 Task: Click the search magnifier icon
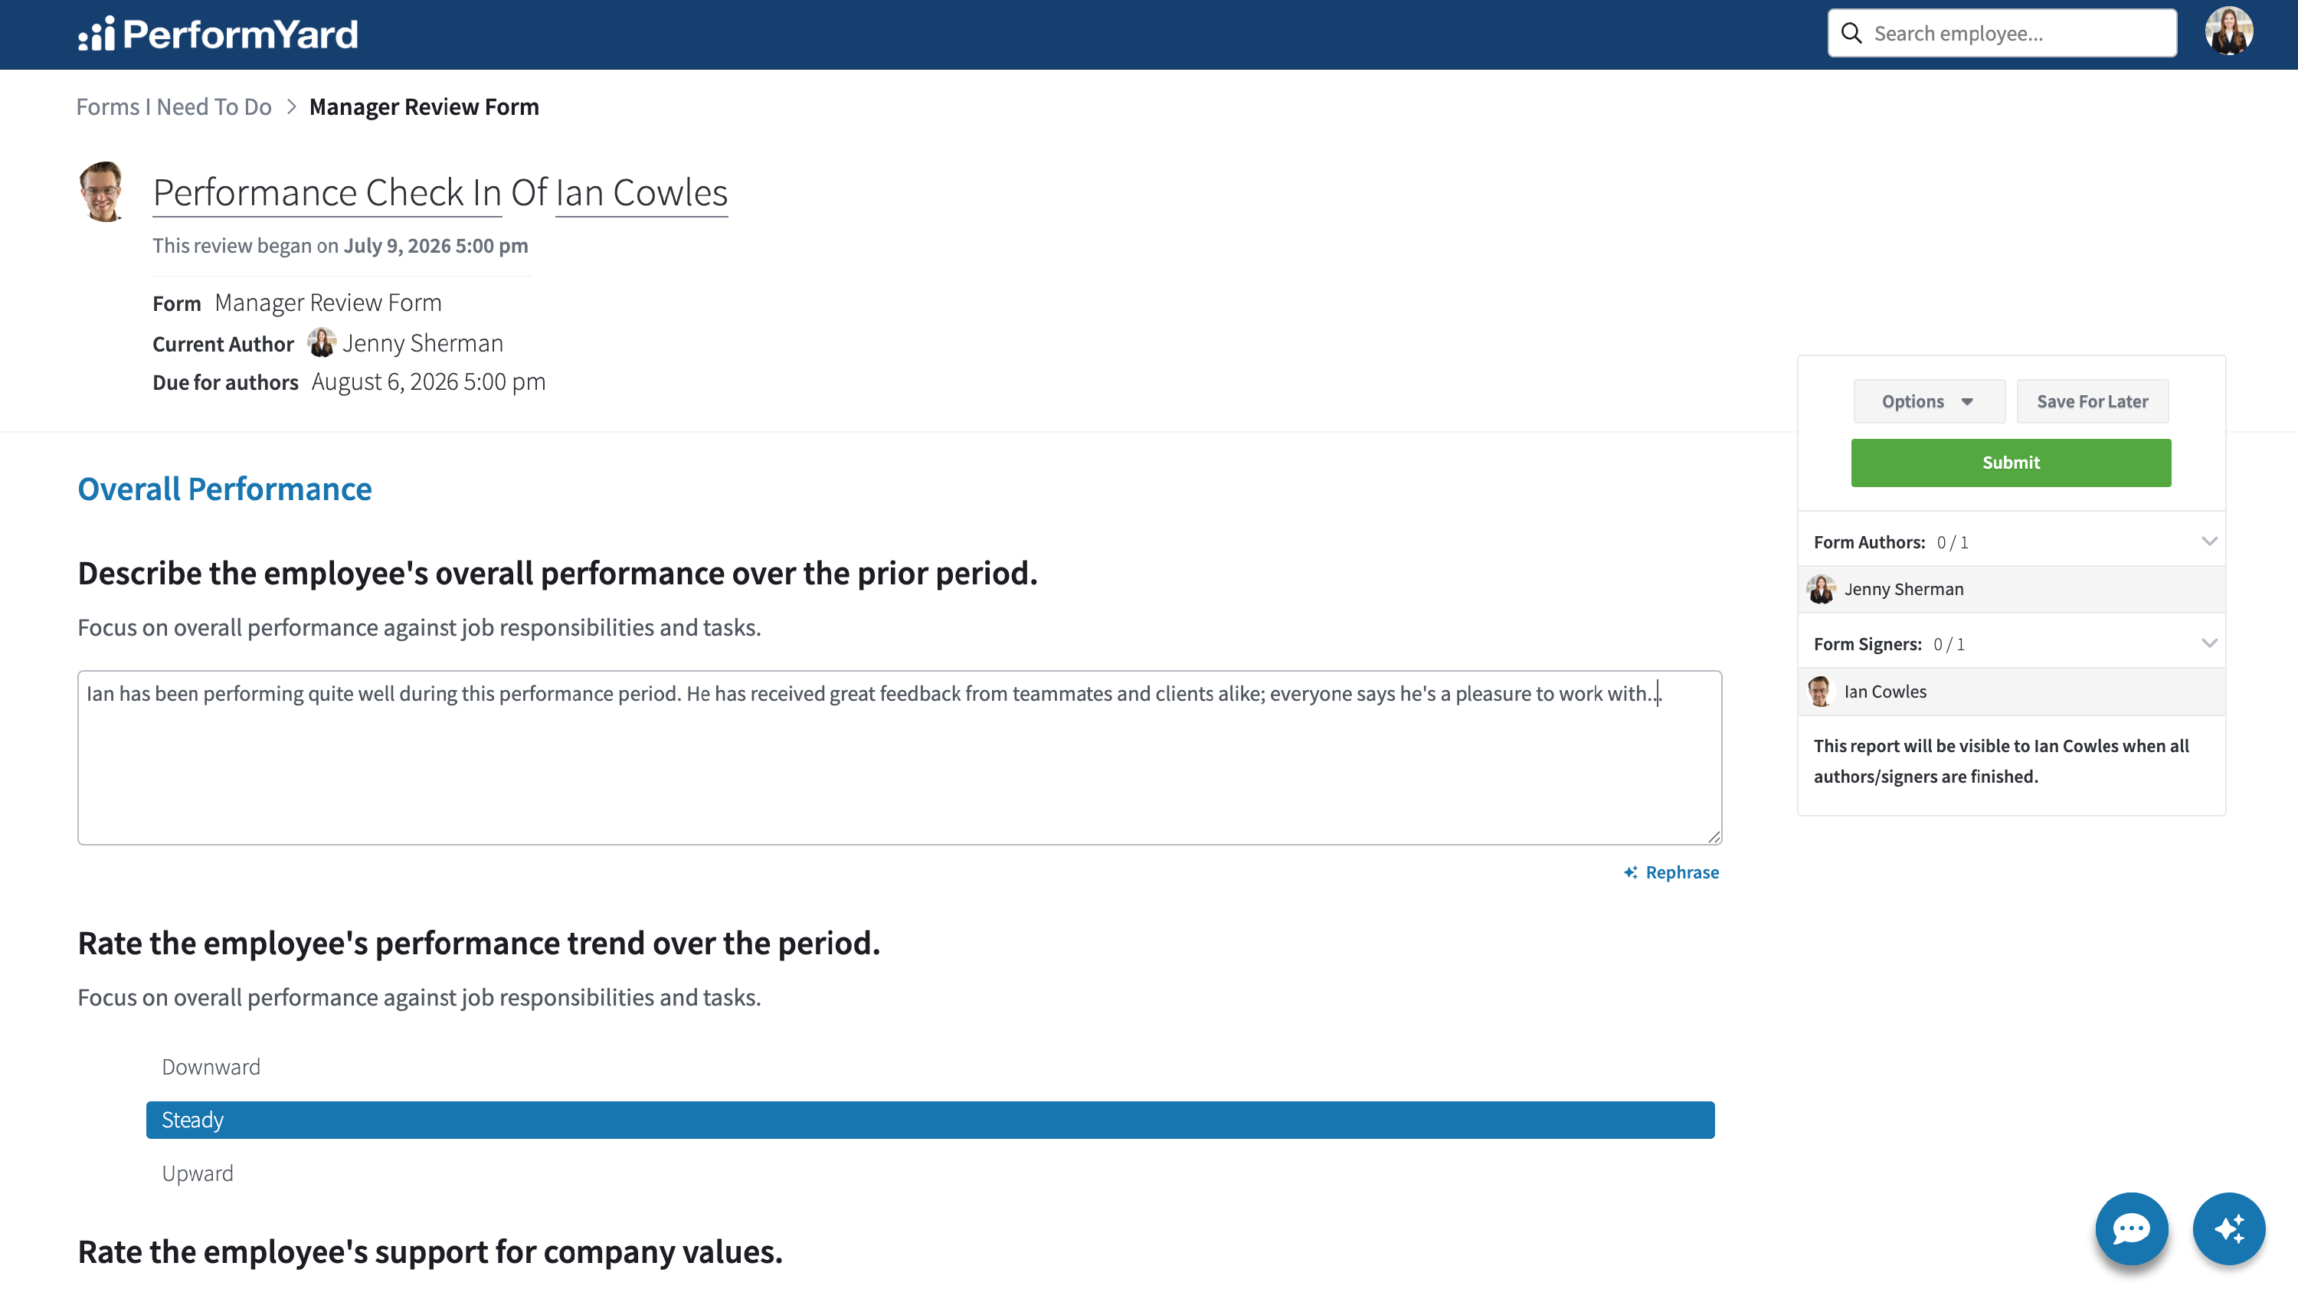(1851, 33)
